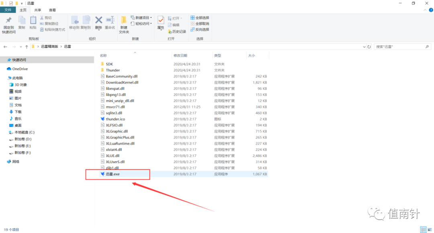The height and width of the screenshot is (233, 434).
Task: Create a folder with 新建文件夹 icon
Action: [124, 20]
